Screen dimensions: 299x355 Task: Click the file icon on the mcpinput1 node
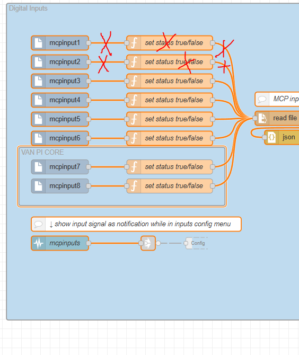click(x=38, y=43)
